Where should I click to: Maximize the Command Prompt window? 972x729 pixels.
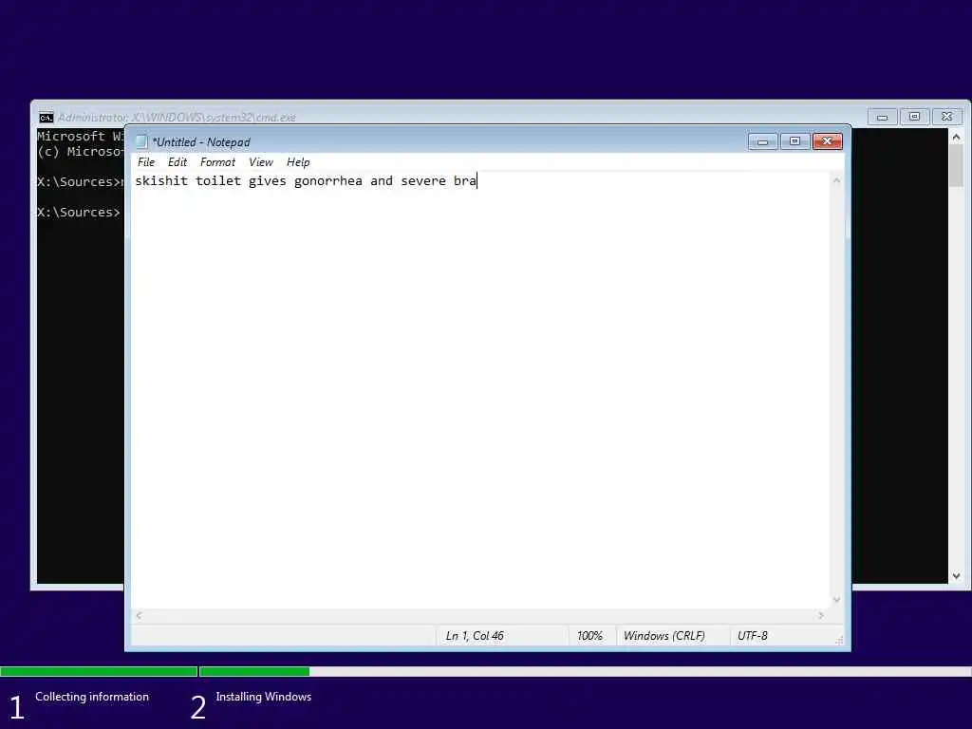click(x=914, y=117)
